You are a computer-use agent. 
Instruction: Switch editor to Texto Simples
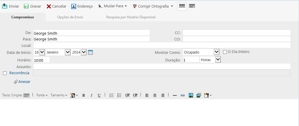pyautogui.click(x=16, y=95)
